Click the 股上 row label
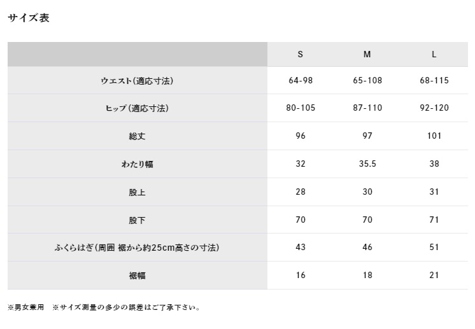This screenshot has width=475, height=329. point(137,192)
